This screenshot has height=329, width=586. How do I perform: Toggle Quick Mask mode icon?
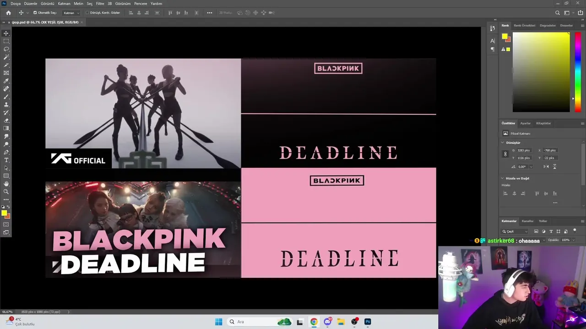point(6,224)
